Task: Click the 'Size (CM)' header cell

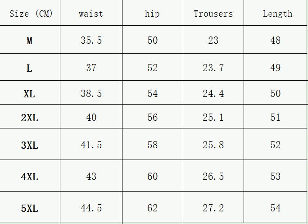Action: [31, 14]
